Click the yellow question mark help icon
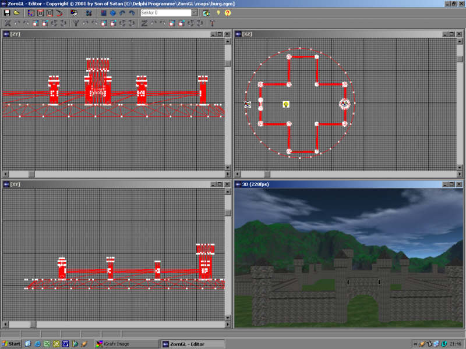 [228, 12]
